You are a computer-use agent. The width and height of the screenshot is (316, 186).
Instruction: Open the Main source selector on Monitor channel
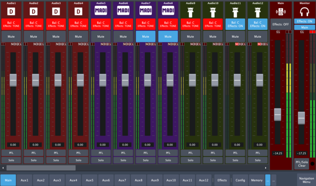(304, 28)
